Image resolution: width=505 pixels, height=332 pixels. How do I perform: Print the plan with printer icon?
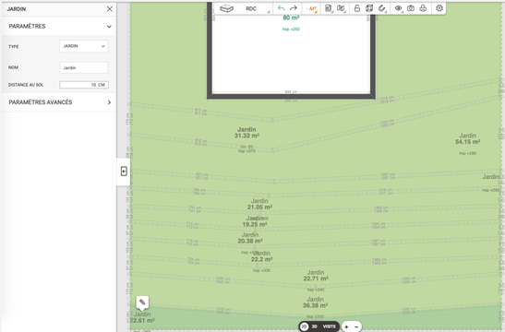coord(423,8)
